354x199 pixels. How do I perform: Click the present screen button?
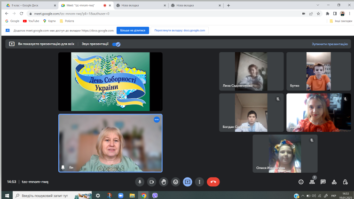click(x=188, y=182)
